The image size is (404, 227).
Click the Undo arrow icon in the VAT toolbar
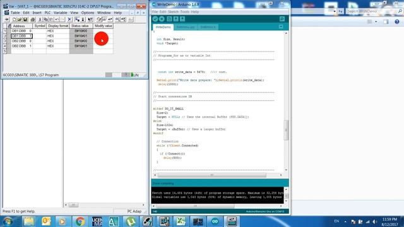(57, 20)
